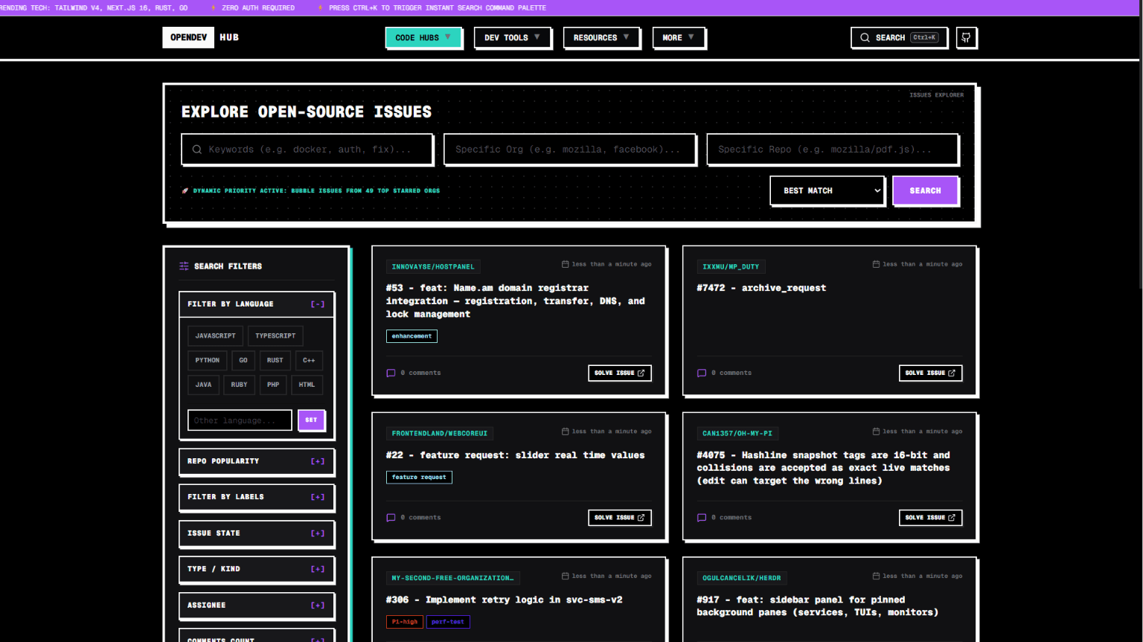Click Solve Issue on issue #7472

pyautogui.click(x=930, y=373)
